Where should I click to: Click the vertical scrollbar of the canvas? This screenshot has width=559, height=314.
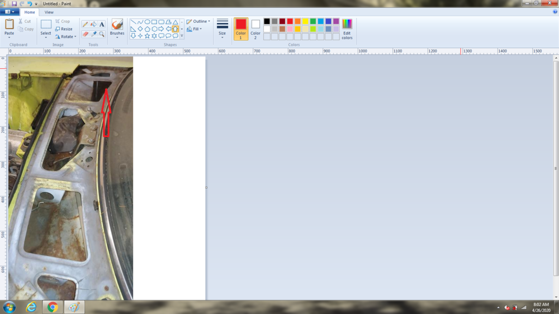556,169
